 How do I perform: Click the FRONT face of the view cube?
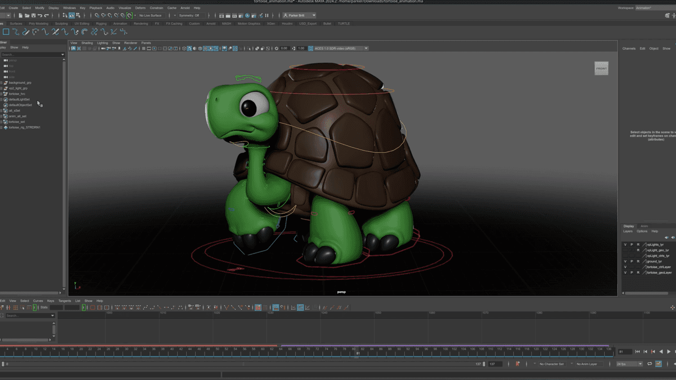[x=601, y=69]
